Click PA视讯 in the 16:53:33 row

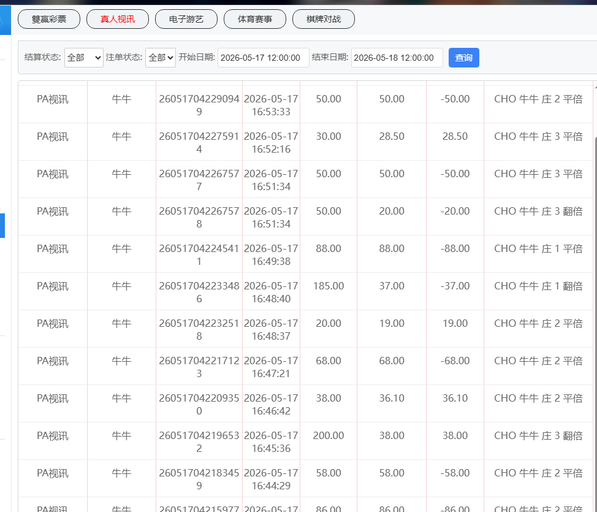[53, 99]
